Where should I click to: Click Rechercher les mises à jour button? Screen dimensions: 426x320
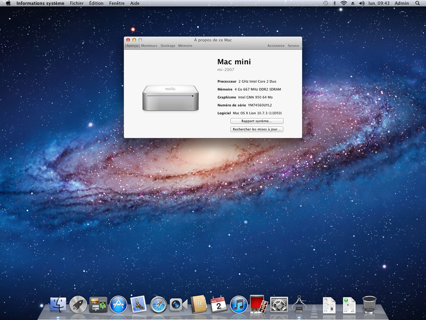click(257, 129)
